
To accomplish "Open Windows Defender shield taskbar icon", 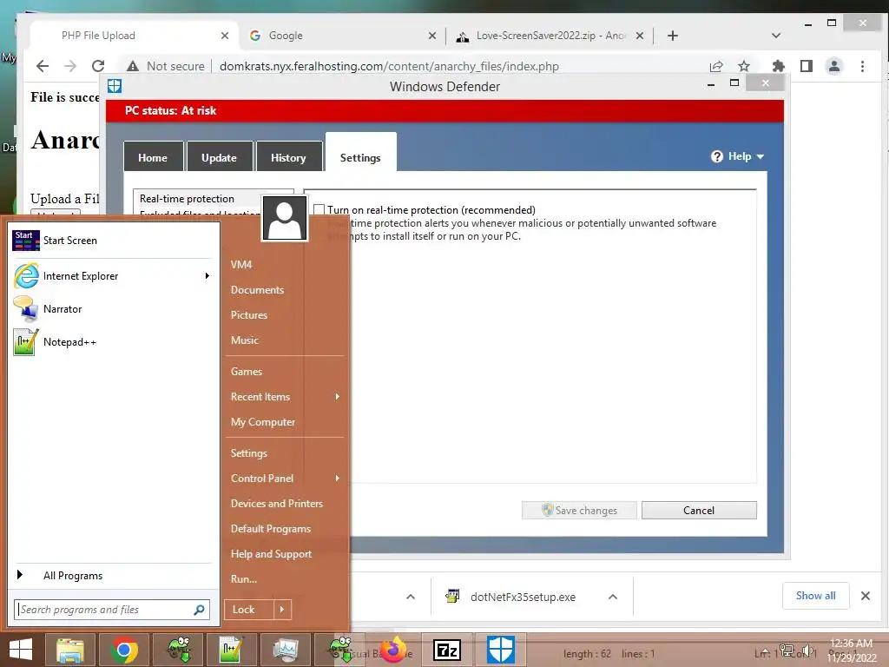I will [x=501, y=650].
